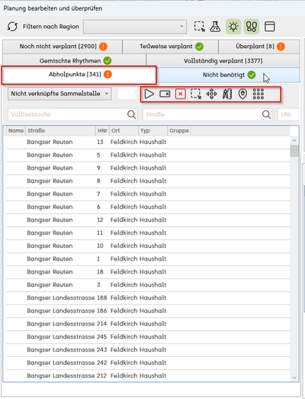Click the red X delete icon

coord(181,94)
